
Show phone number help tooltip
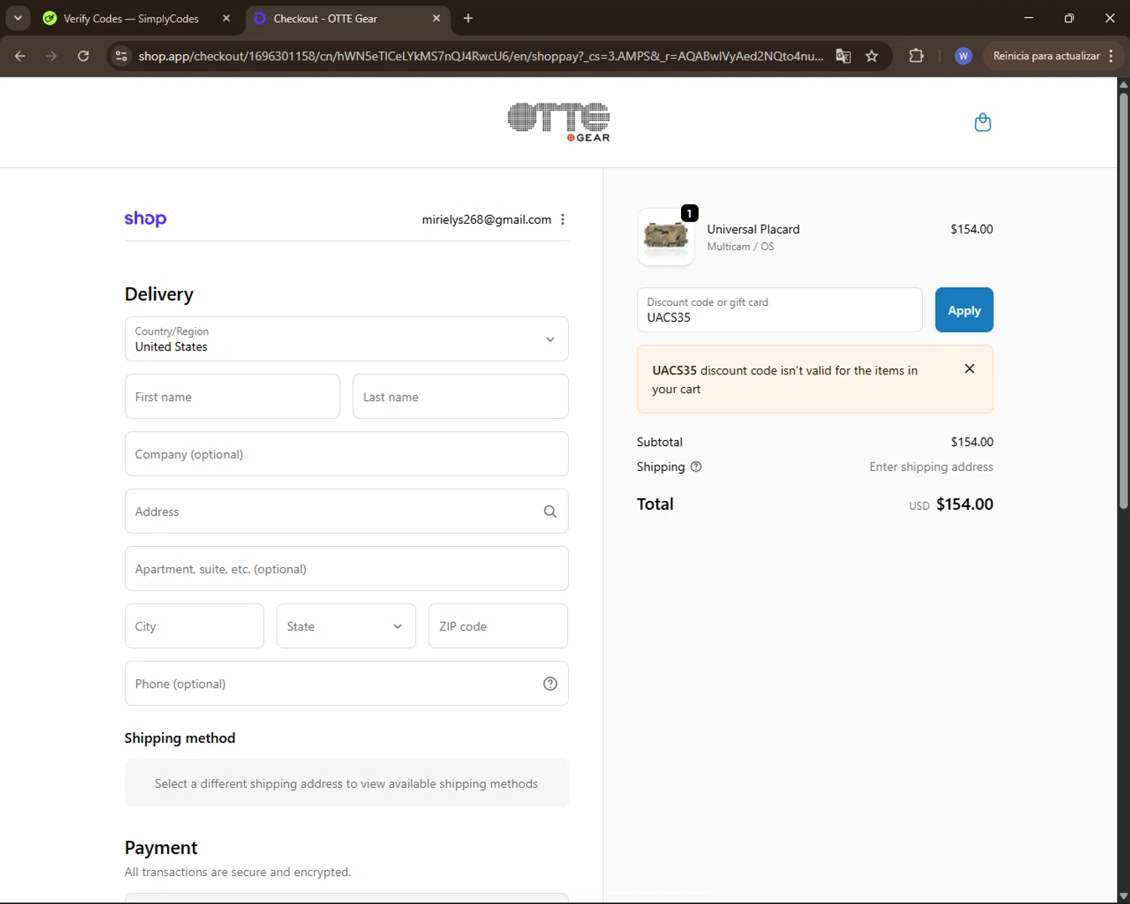point(550,683)
